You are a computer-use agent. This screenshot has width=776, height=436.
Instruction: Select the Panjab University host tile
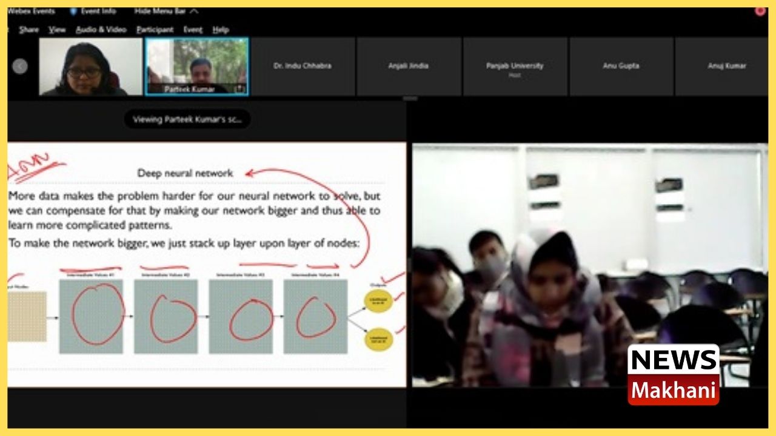pos(515,67)
